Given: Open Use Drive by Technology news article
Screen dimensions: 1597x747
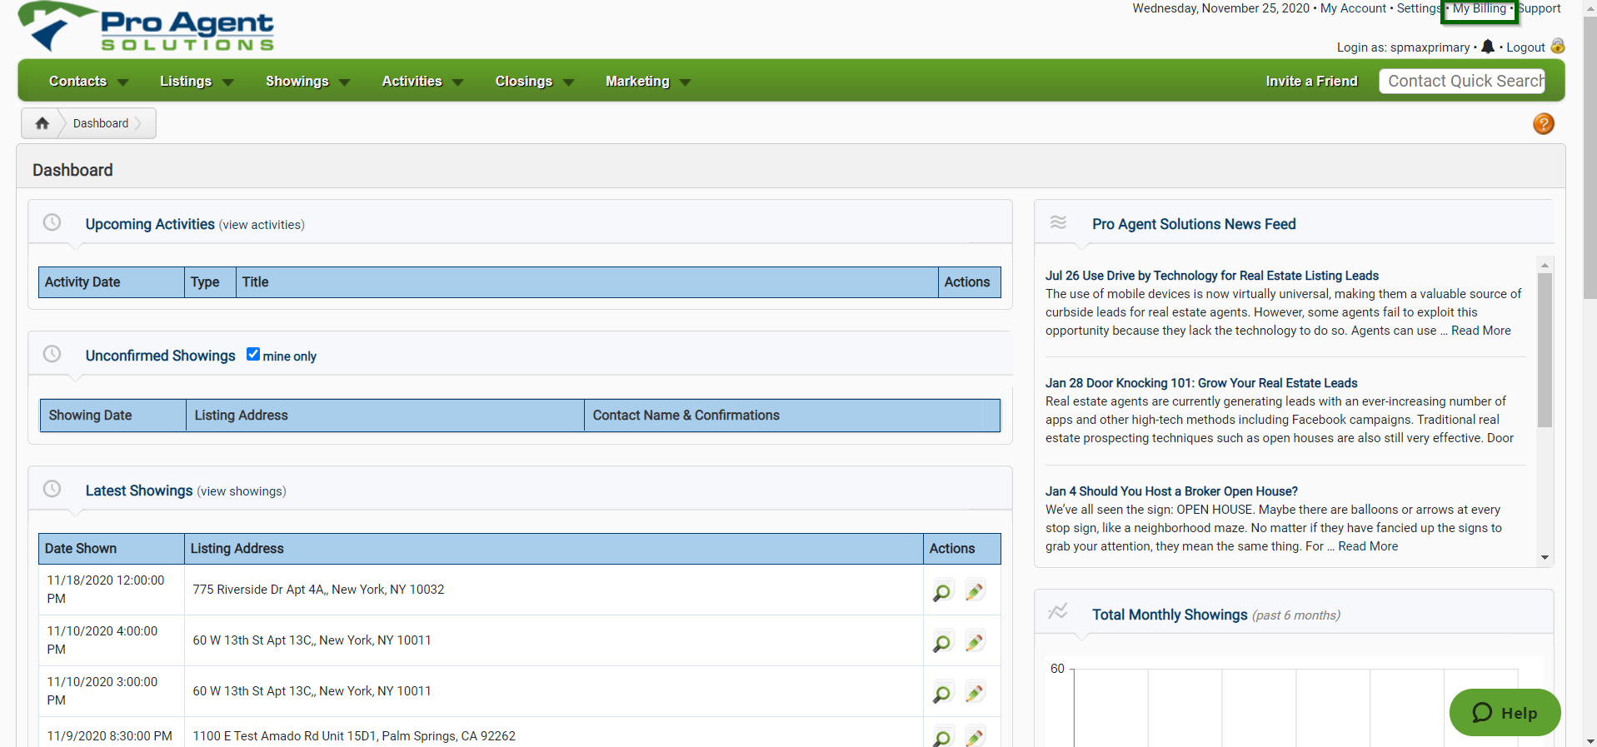Looking at the screenshot, I should click(1212, 276).
